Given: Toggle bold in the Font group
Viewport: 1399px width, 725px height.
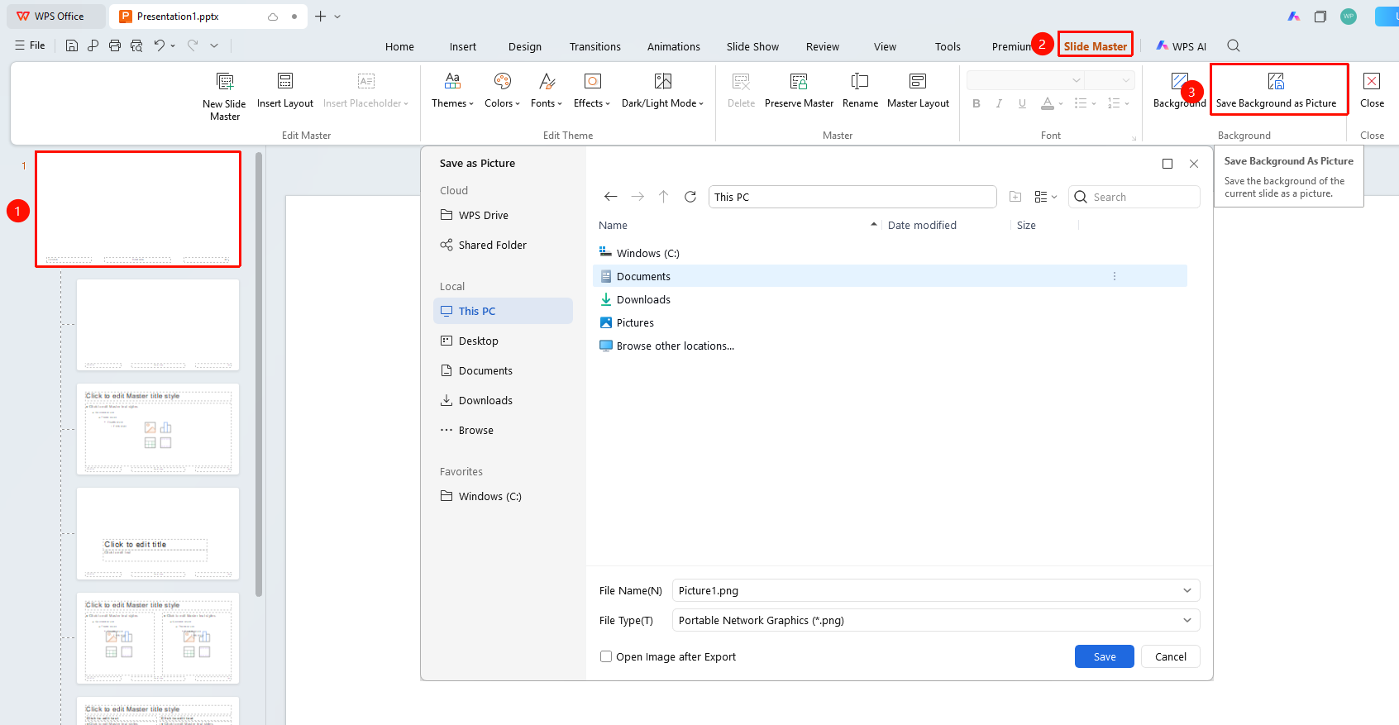Looking at the screenshot, I should pos(976,103).
